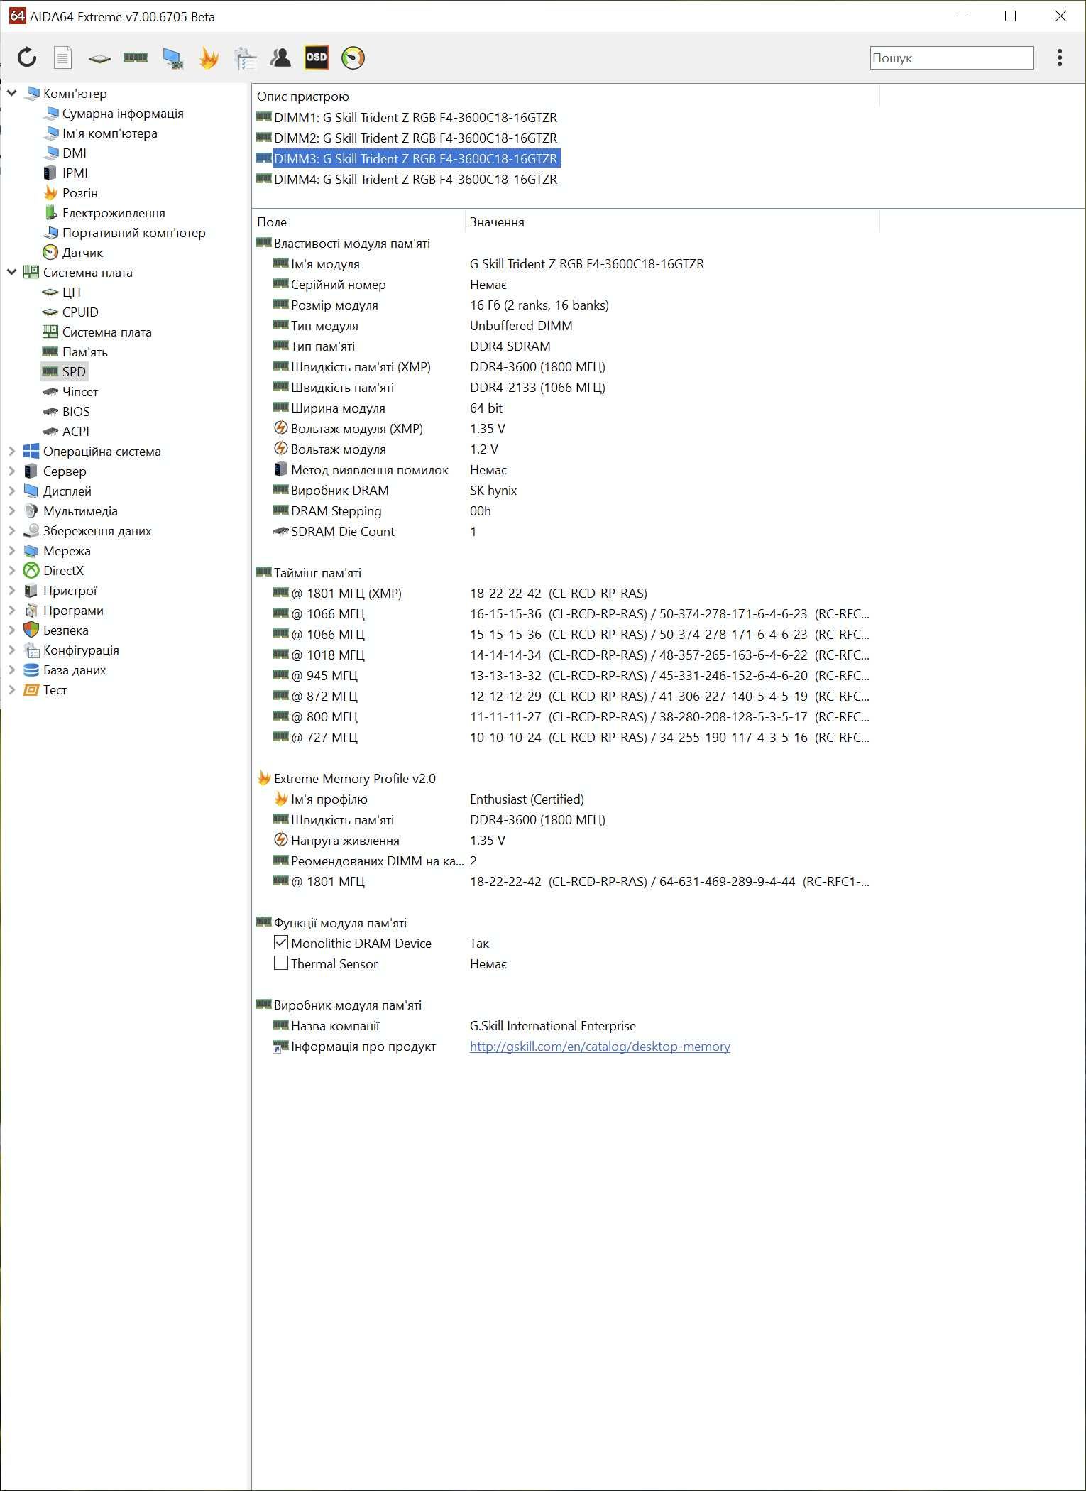Open the gauge sensor panel icon

353,58
